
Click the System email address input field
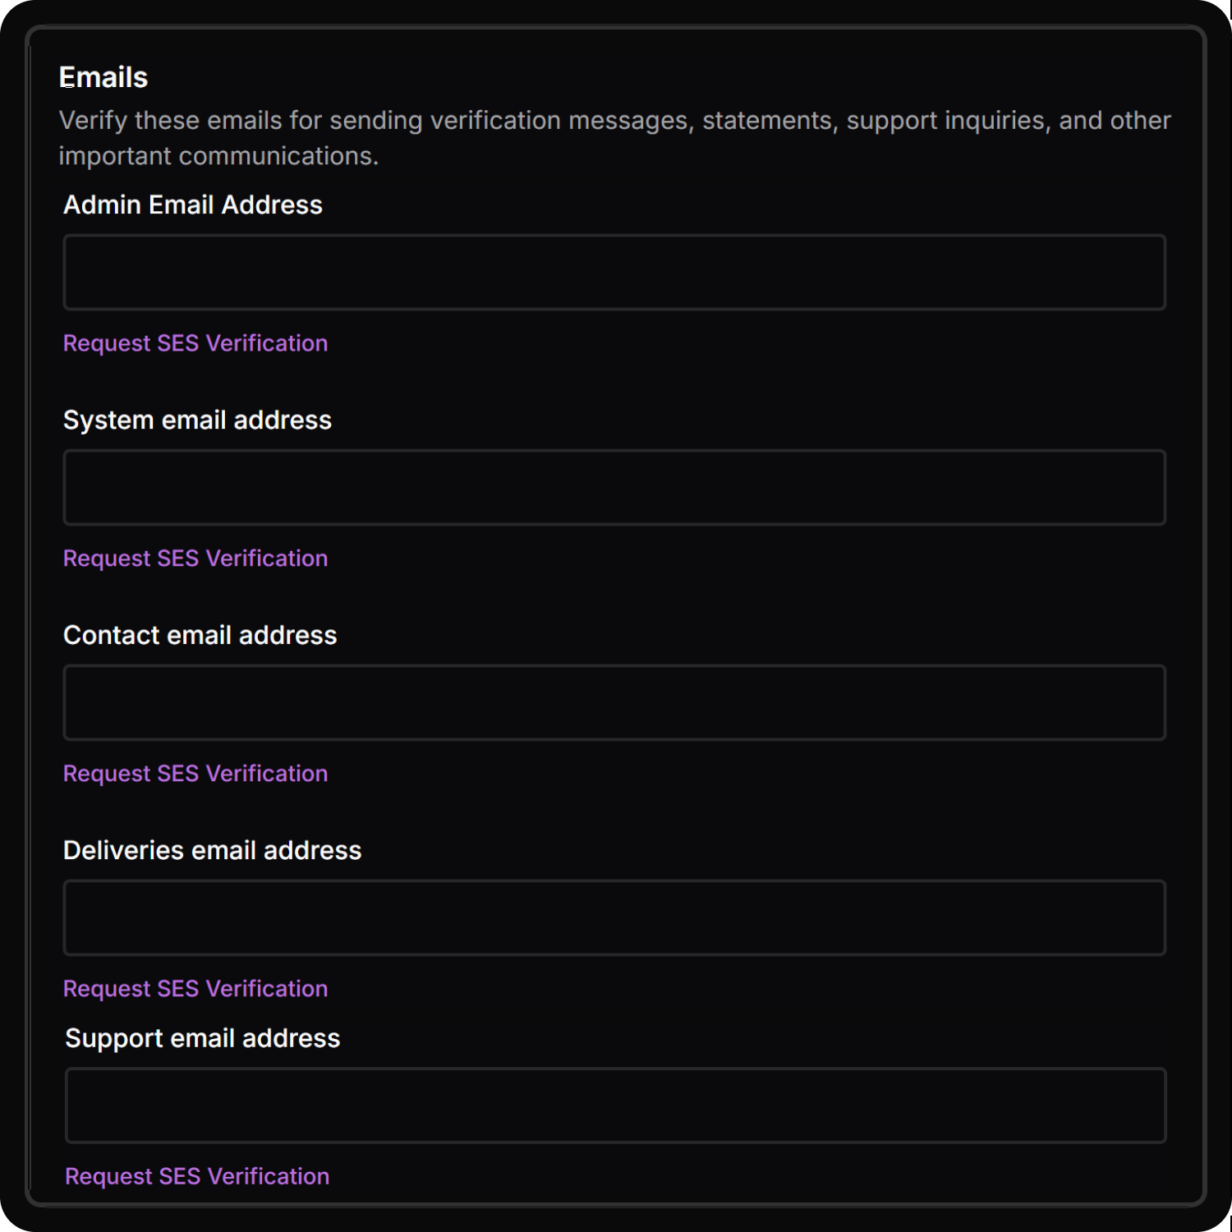coord(614,487)
